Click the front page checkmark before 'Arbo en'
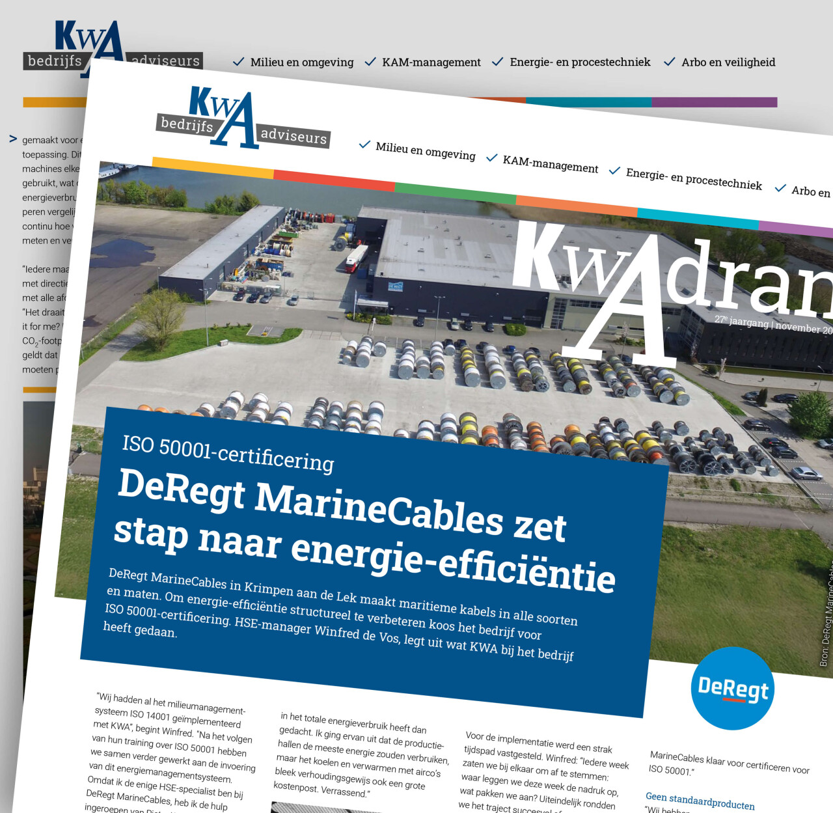The image size is (833, 813). click(x=780, y=188)
